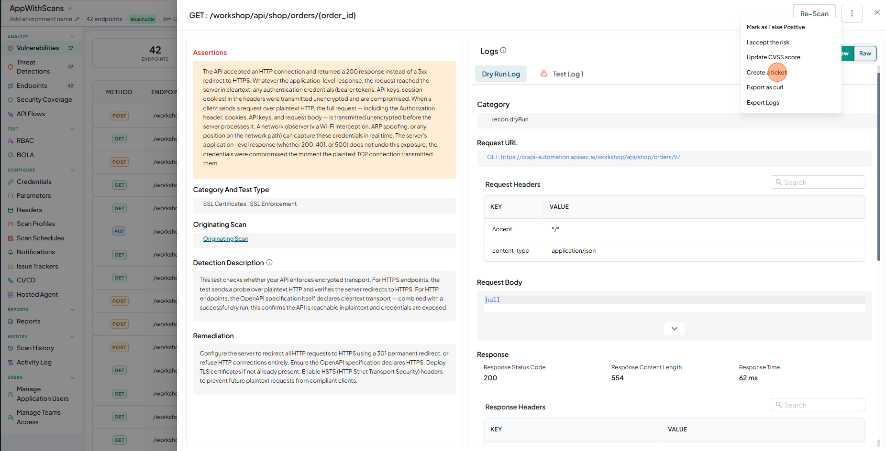Click the Re-Scan button

tap(814, 14)
